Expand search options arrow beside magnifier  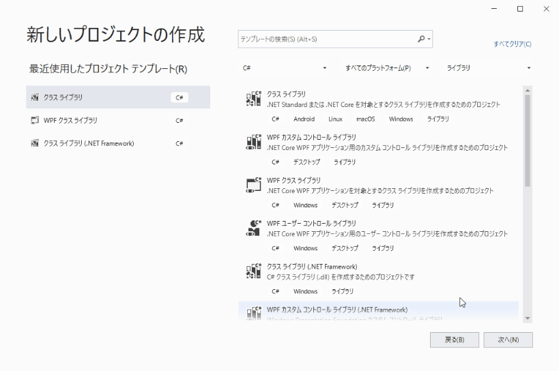(429, 39)
